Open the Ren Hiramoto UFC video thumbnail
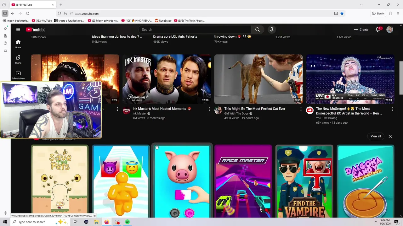Screen dimensions: 403x226 350,79
